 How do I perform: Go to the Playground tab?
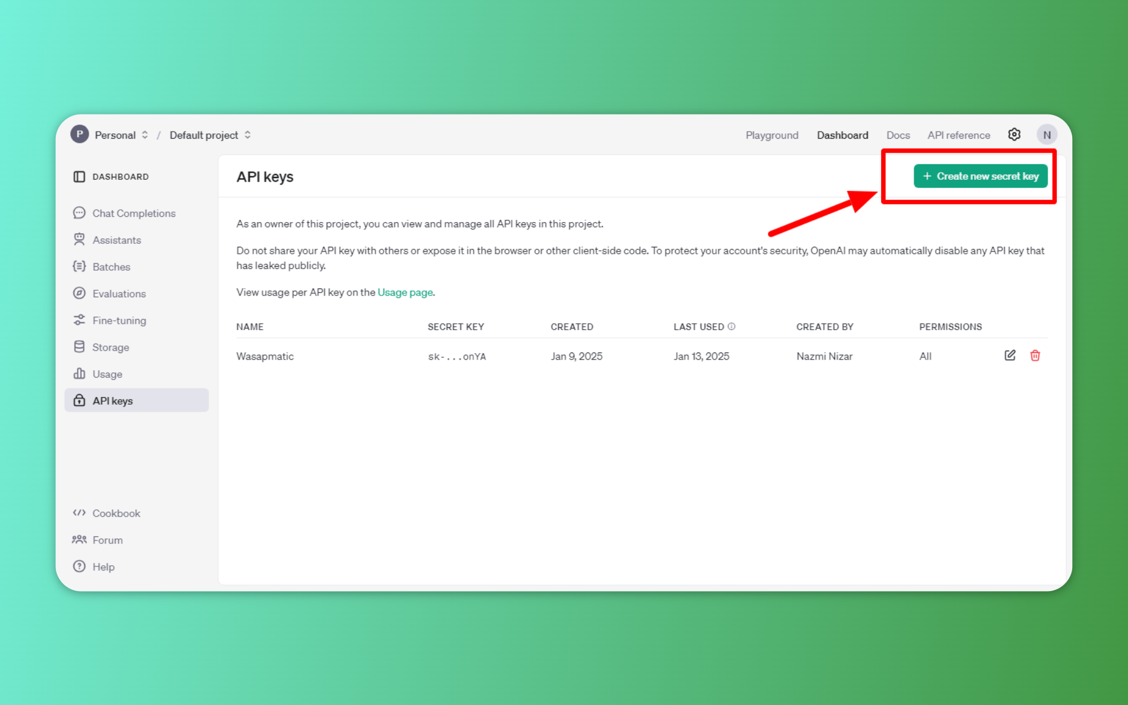[x=771, y=135]
